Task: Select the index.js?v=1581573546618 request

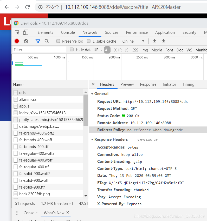Action: pyautogui.click(x=48, y=113)
